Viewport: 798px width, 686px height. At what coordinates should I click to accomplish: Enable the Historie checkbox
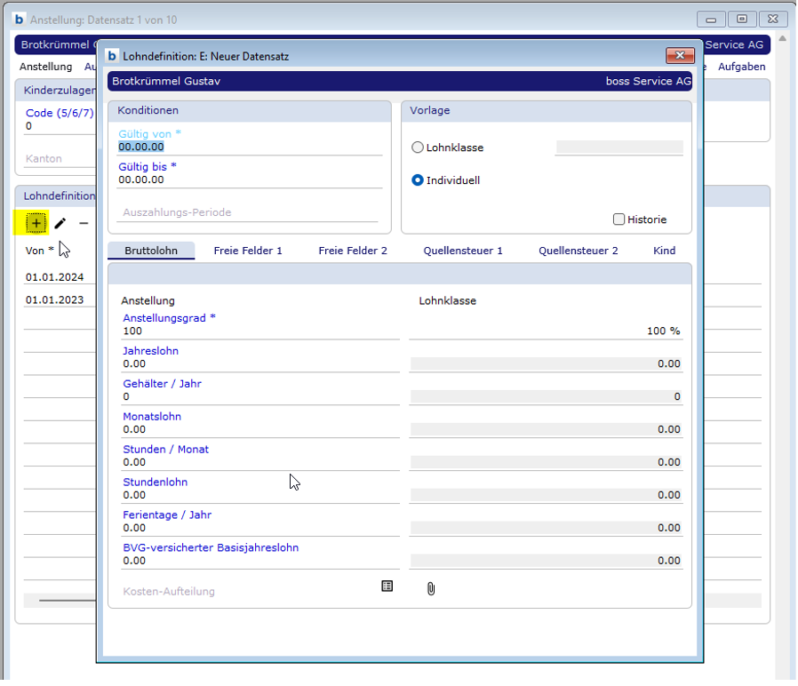(619, 219)
